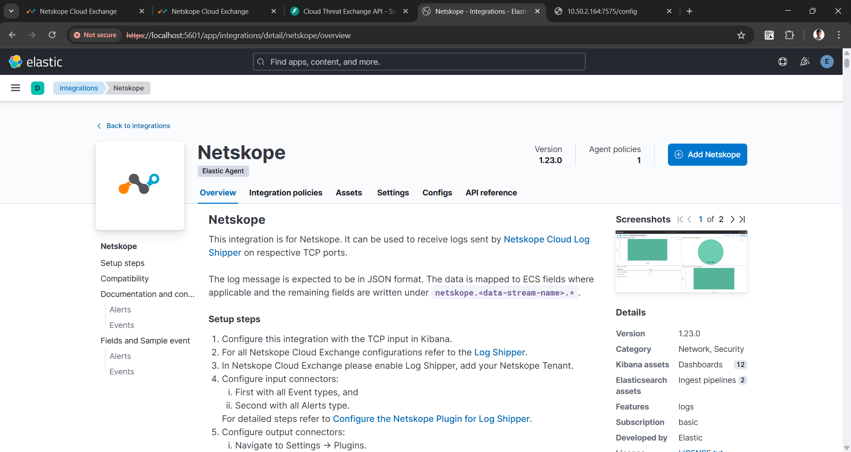This screenshot has height=452, width=851.
Task: Click the Agent policies count 1
Action: click(x=639, y=160)
